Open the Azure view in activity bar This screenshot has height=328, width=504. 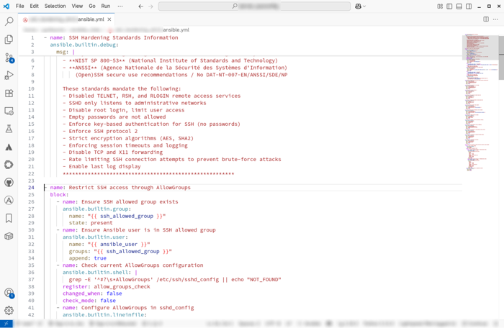(9, 147)
